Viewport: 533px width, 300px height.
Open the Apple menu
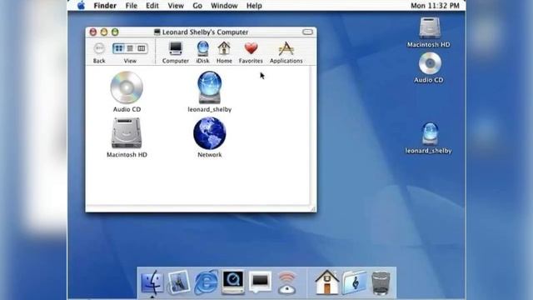81,6
